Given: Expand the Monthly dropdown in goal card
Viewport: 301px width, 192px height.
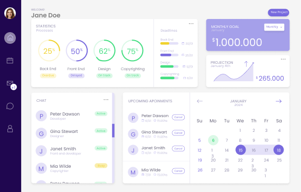Looking at the screenshot, I should [x=274, y=27].
